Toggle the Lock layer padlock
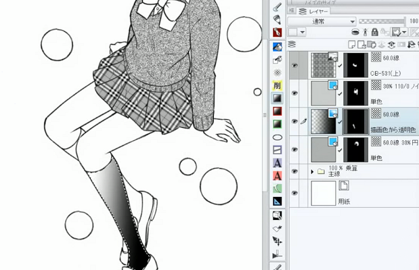The width and height of the screenshot is (419, 270). (375, 32)
